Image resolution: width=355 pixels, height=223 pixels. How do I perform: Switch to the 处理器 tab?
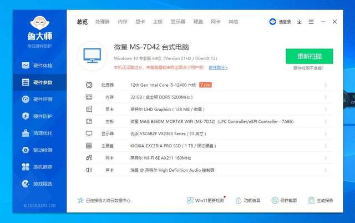(102, 22)
